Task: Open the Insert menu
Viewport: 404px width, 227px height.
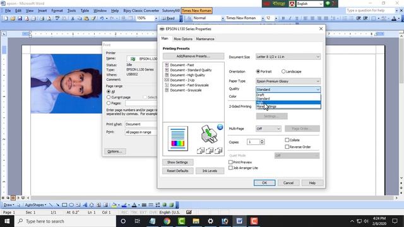Action: (x=42, y=11)
